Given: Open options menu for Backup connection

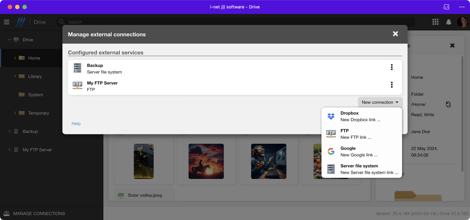Looking at the screenshot, I should pyautogui.click(x=392, y=67).
